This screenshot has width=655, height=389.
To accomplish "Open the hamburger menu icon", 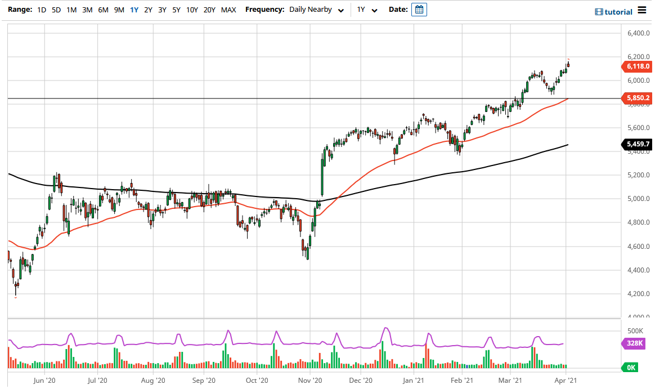I will (x=642, y=11).
